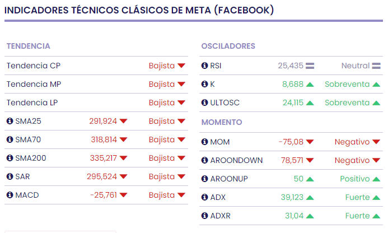The image size is (388, 233).
Task: Click the ADXR info icon
Action: [204, 216]
